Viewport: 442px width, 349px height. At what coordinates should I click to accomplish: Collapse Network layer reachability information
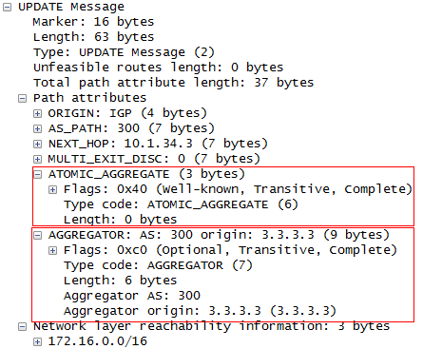click(x=22, y=327)
